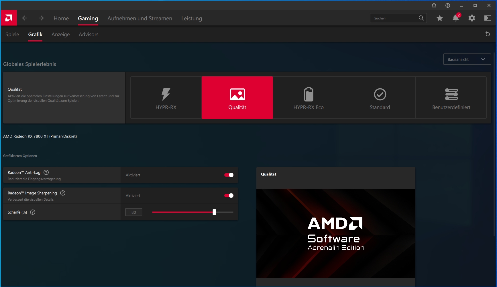Viewport: 497px width, 287px height.
Task: Click the AMD Software Adrenalin Edition preview image
Action: 336,233
